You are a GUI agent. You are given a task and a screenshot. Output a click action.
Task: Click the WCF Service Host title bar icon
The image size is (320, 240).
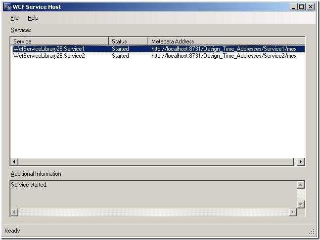coord(8,7)
